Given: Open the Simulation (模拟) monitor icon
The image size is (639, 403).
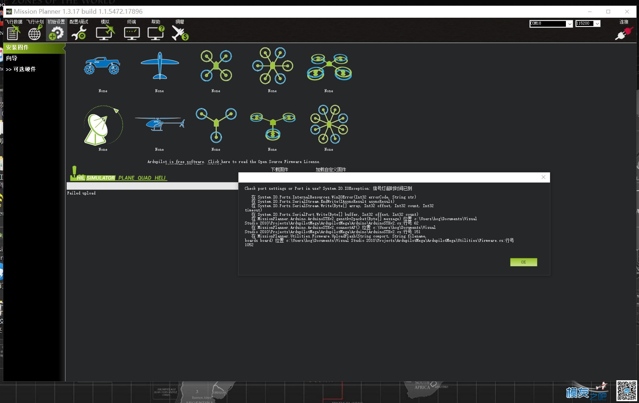Looking at the screenshot, I should pos(105,33).
